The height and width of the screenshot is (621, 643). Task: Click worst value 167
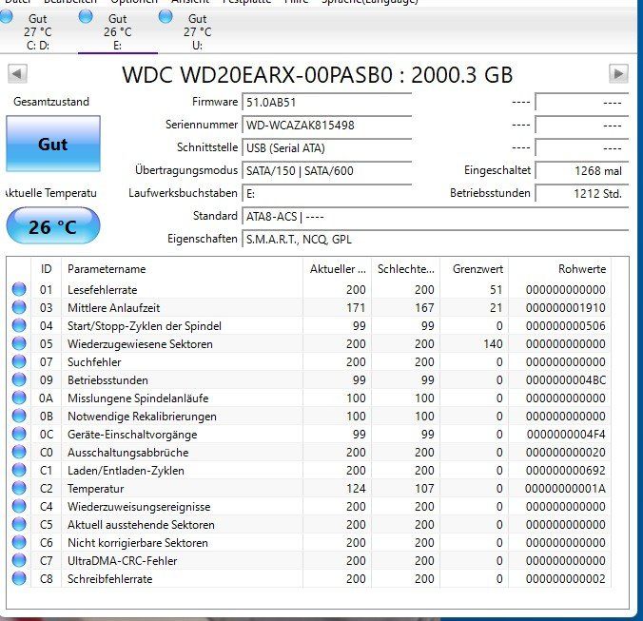[x=424, y=308]
